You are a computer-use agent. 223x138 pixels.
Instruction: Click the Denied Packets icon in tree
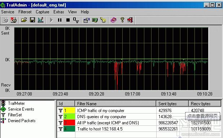(3, 121)
